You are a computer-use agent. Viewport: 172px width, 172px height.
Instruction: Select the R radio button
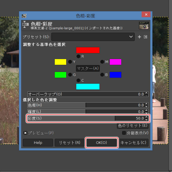point(78,56)
